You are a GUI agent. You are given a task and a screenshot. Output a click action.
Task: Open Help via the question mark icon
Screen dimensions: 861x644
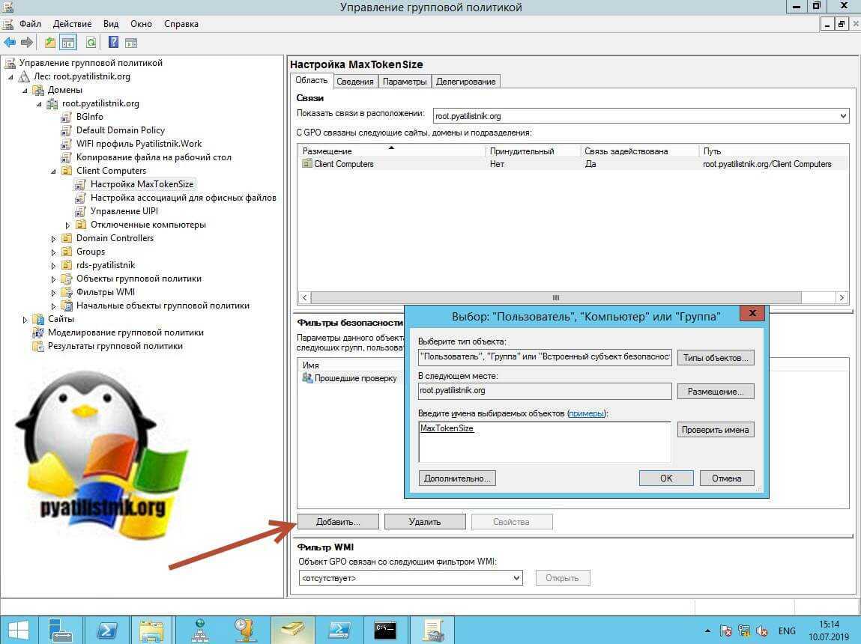point(113,43)
